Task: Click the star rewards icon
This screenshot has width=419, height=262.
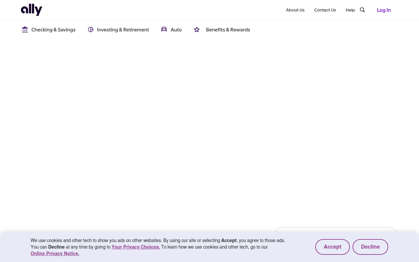Action: coord(197,29)
